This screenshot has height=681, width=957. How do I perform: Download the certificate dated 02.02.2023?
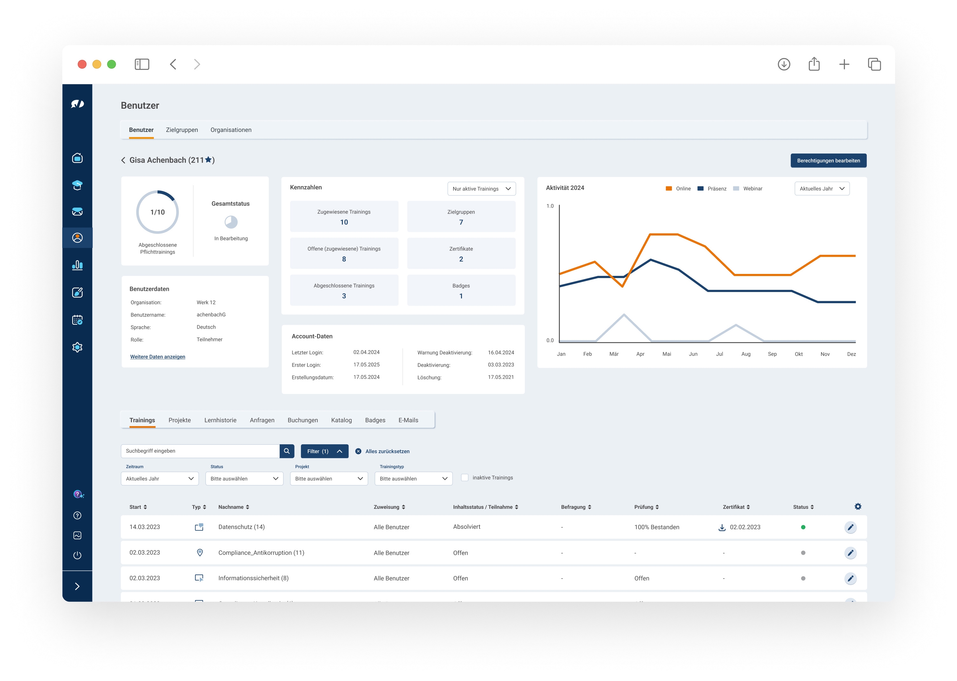pos(722,528)
